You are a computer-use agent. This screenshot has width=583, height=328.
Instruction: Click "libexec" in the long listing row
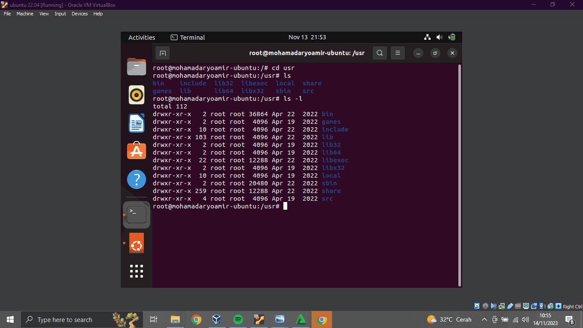tap(335, 160)
